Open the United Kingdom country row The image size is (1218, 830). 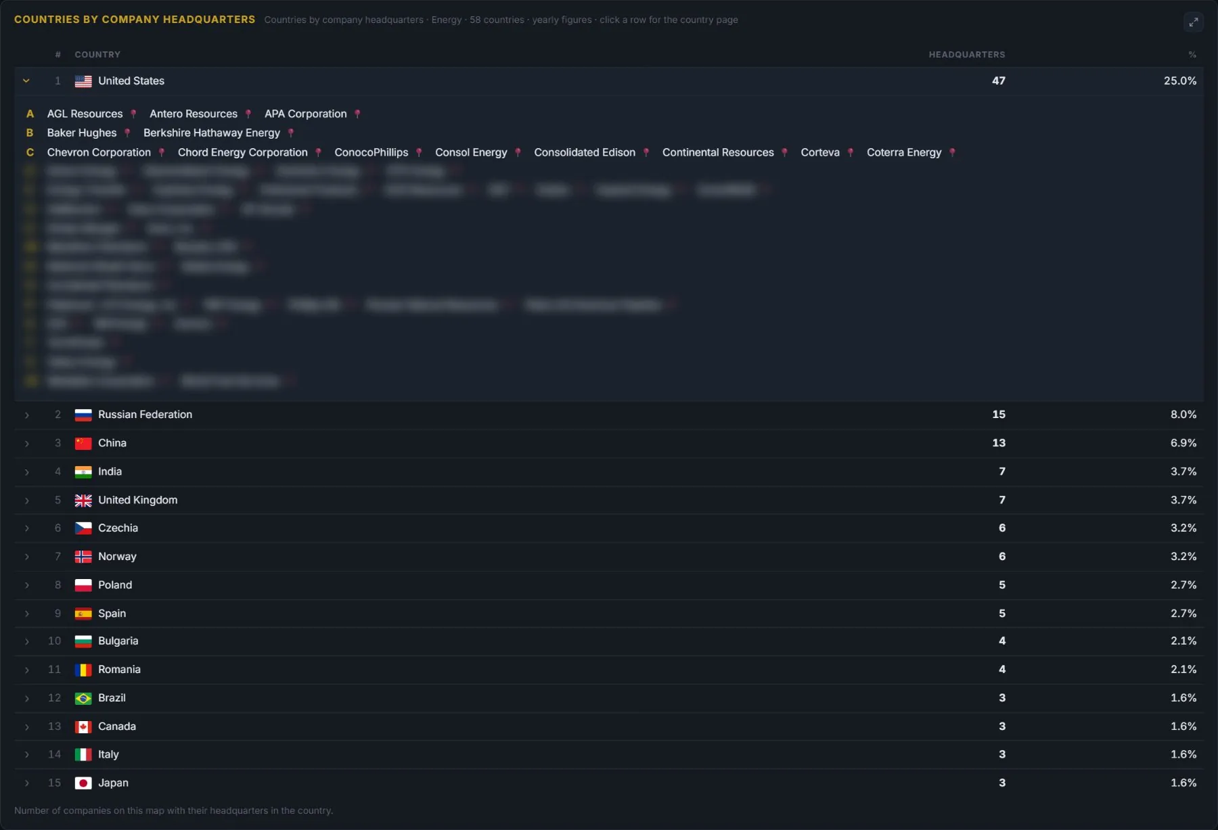click(x=609, y=500)
